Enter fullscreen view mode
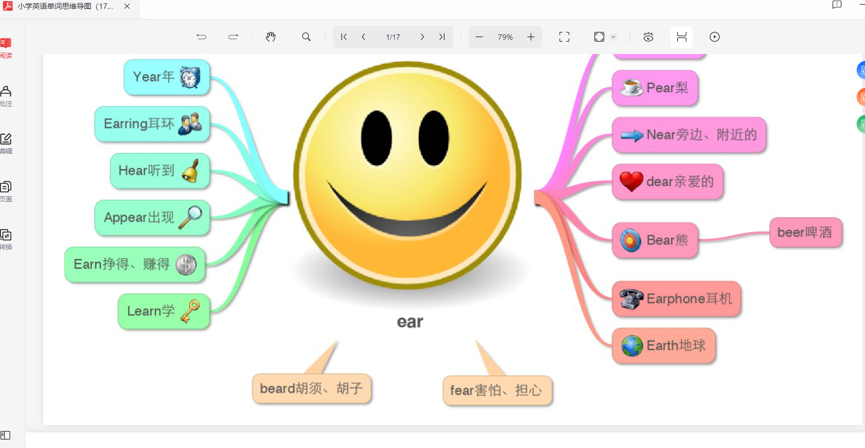Image resolution: width=865 pixels, height=448 pixels. [564, 37]
